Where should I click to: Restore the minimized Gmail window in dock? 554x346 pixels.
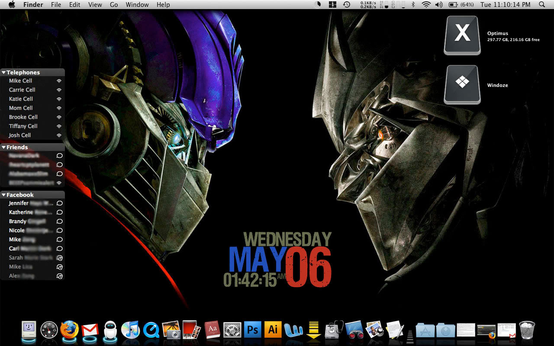pos(506,331)
